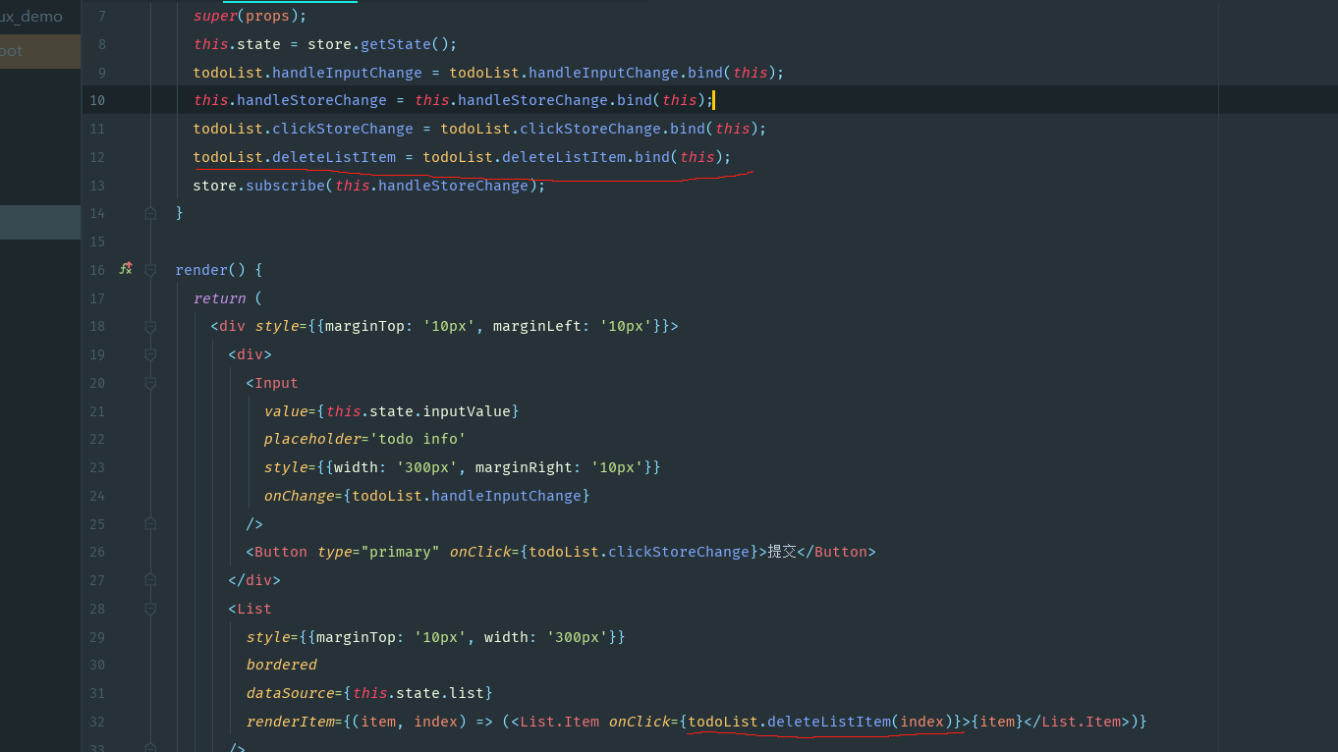Click the 提交 button label text
The width and height of the screenshot is (1338, 752).
coord(781,552)
